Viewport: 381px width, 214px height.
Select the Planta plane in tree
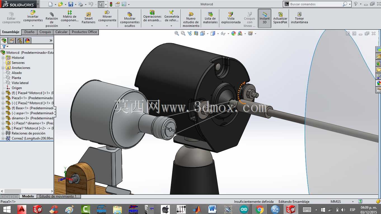[x=16, y=78]
